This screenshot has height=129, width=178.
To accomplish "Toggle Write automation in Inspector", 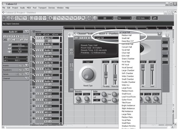I will 17,36.
